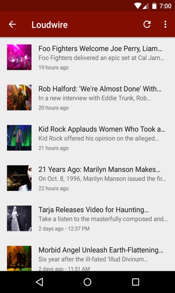Tap the Wi-Fi status icon
This screenshot has height=293, width=175.
[138, 6]
